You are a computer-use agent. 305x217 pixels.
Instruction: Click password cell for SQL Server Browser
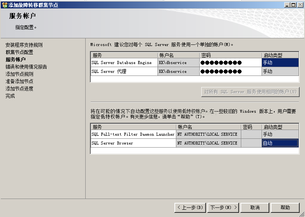pos(251,143)
